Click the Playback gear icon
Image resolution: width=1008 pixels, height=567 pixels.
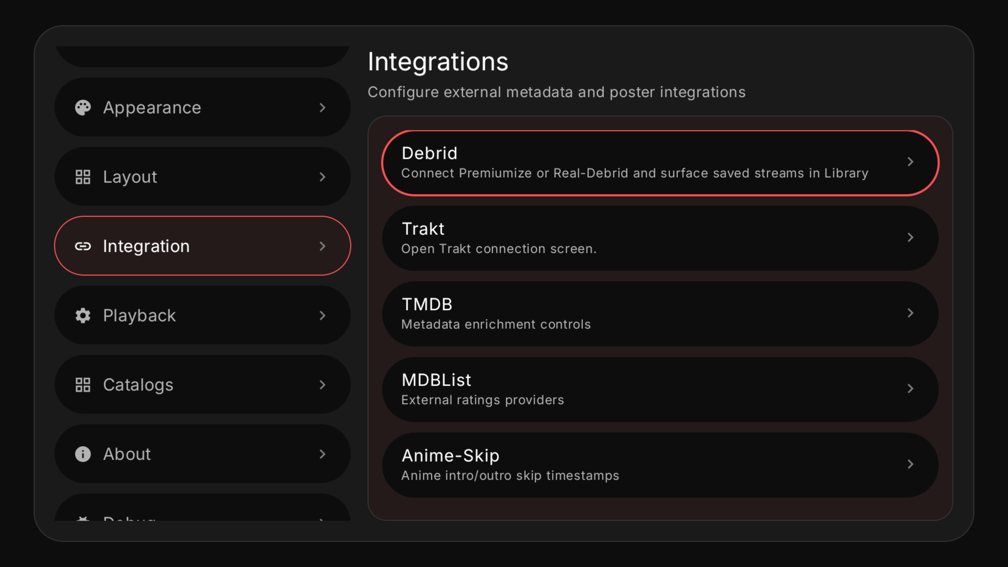pyautogui.click(x=83, y=315)
